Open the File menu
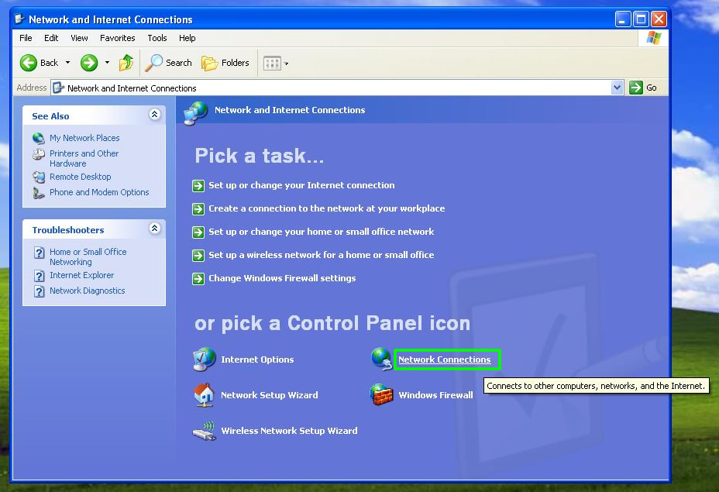Screen dimensions: 719x492 pos(26,38)
